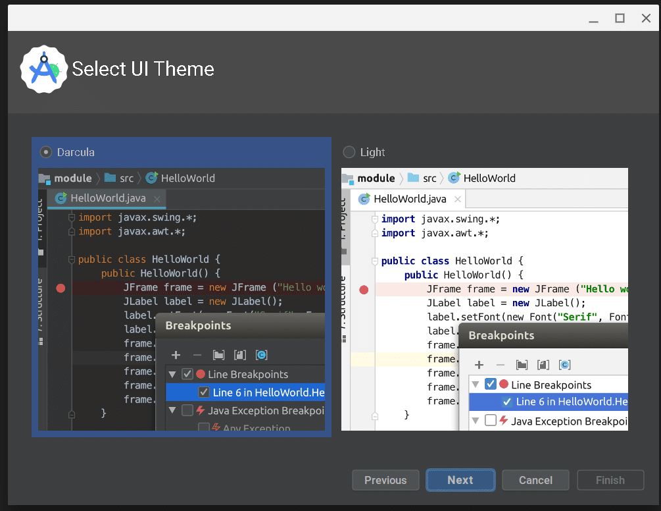Viewport: 661px width, 511px height.
Task: Click group-by-package icon in Darcula Breakpoints toolbar
Action: point(219,356)
